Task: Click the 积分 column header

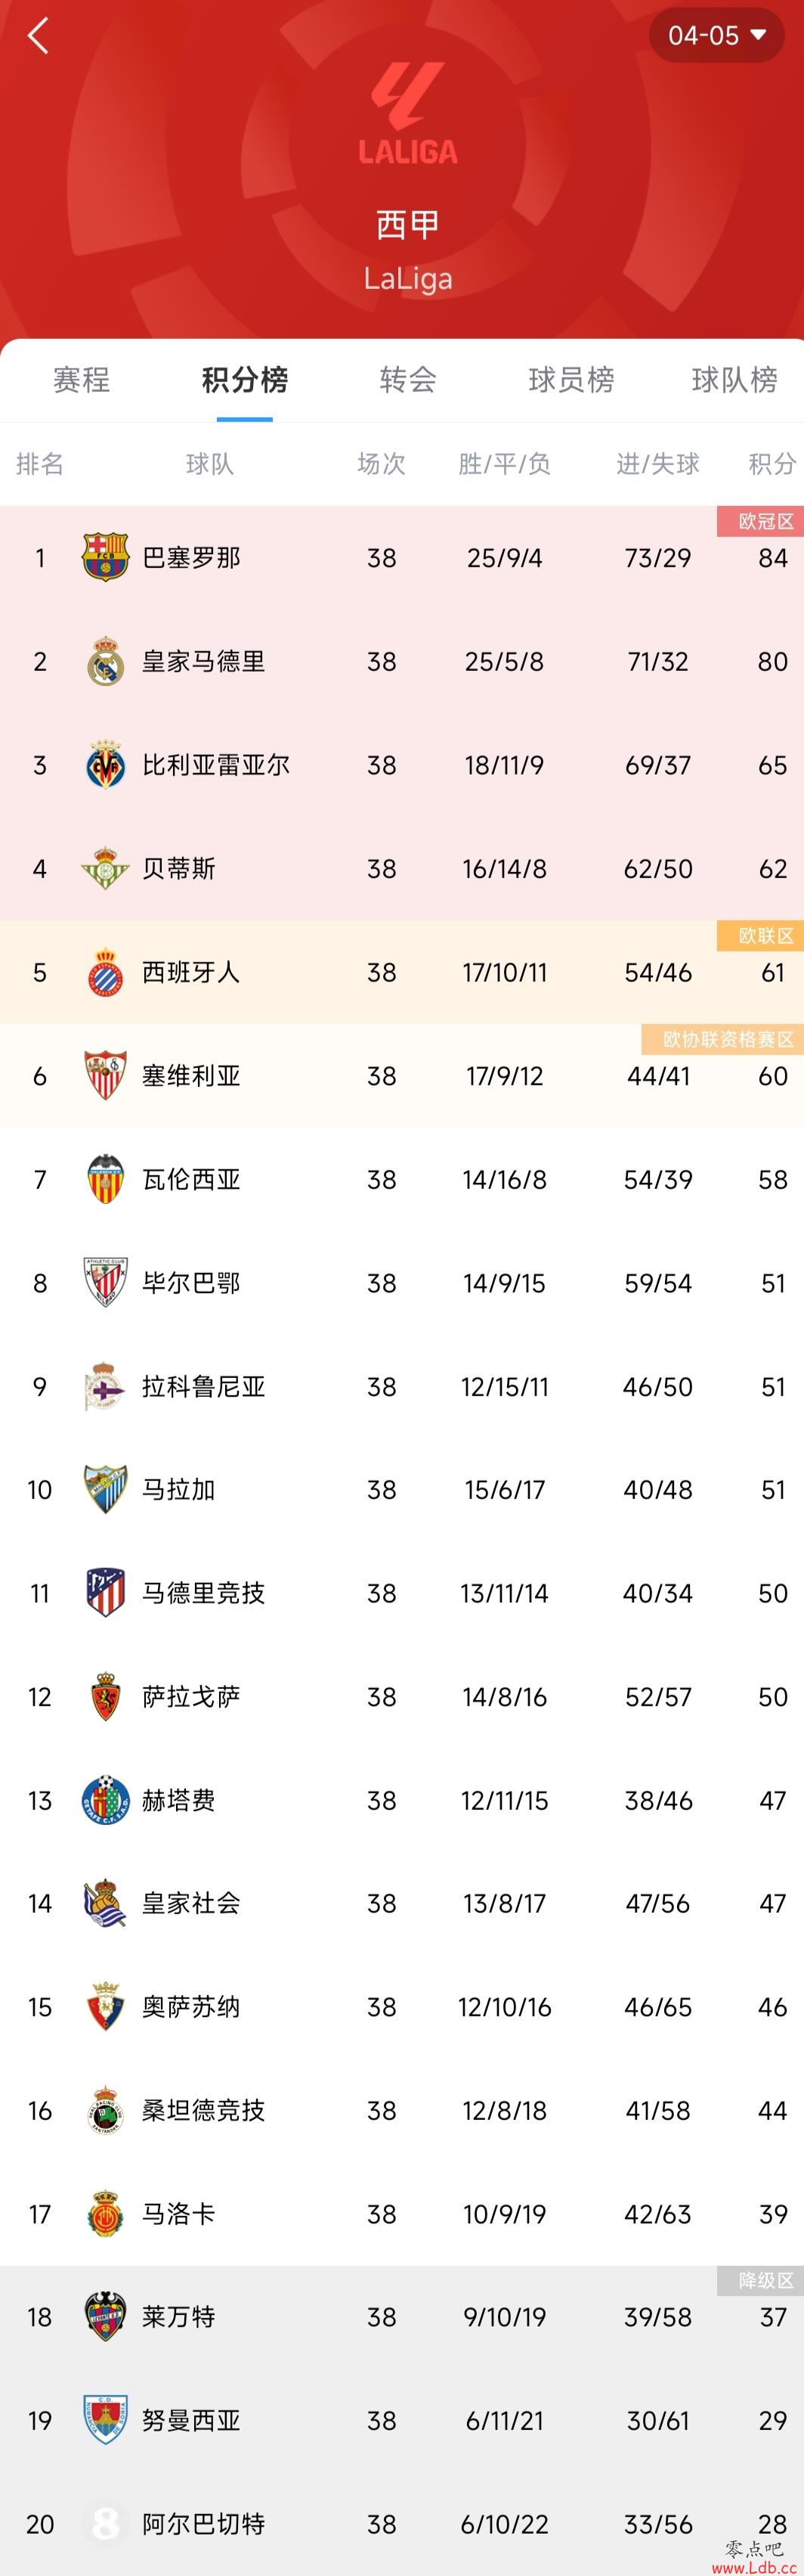Action: click(x=772, y=464)
